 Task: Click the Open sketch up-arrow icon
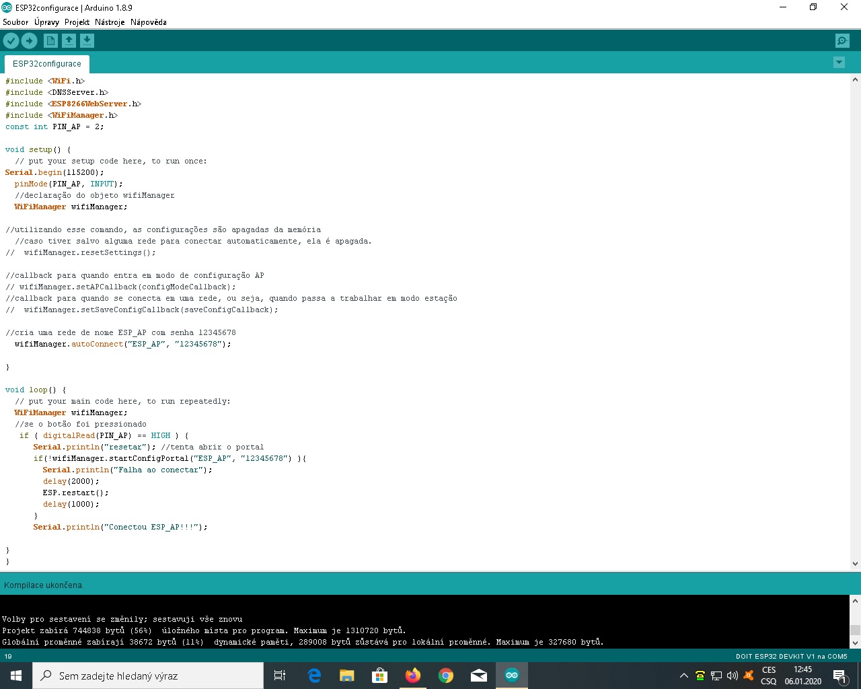(x=69, y=41)
